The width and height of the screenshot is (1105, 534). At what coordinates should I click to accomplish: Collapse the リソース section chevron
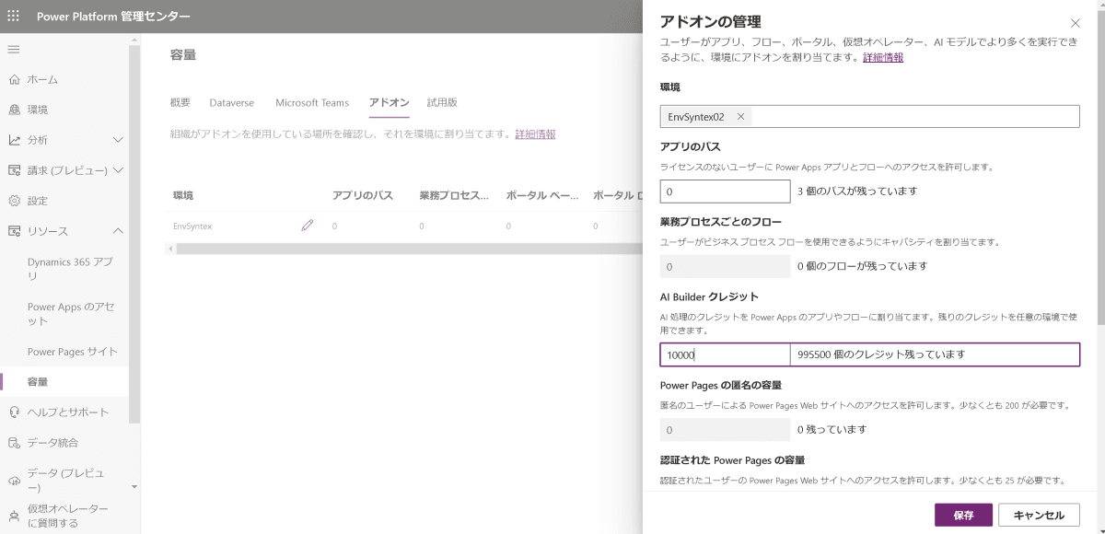118,231
